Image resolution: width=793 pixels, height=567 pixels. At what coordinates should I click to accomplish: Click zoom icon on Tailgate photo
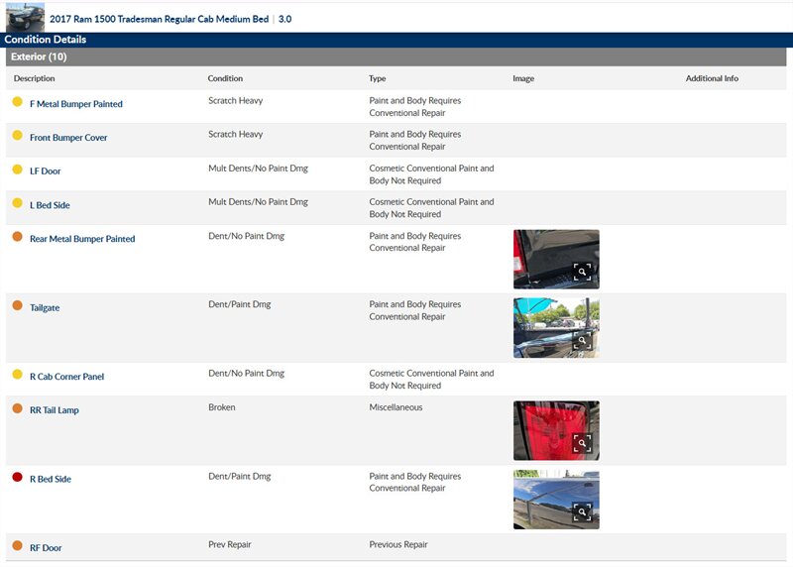click(x=582, y=340)
